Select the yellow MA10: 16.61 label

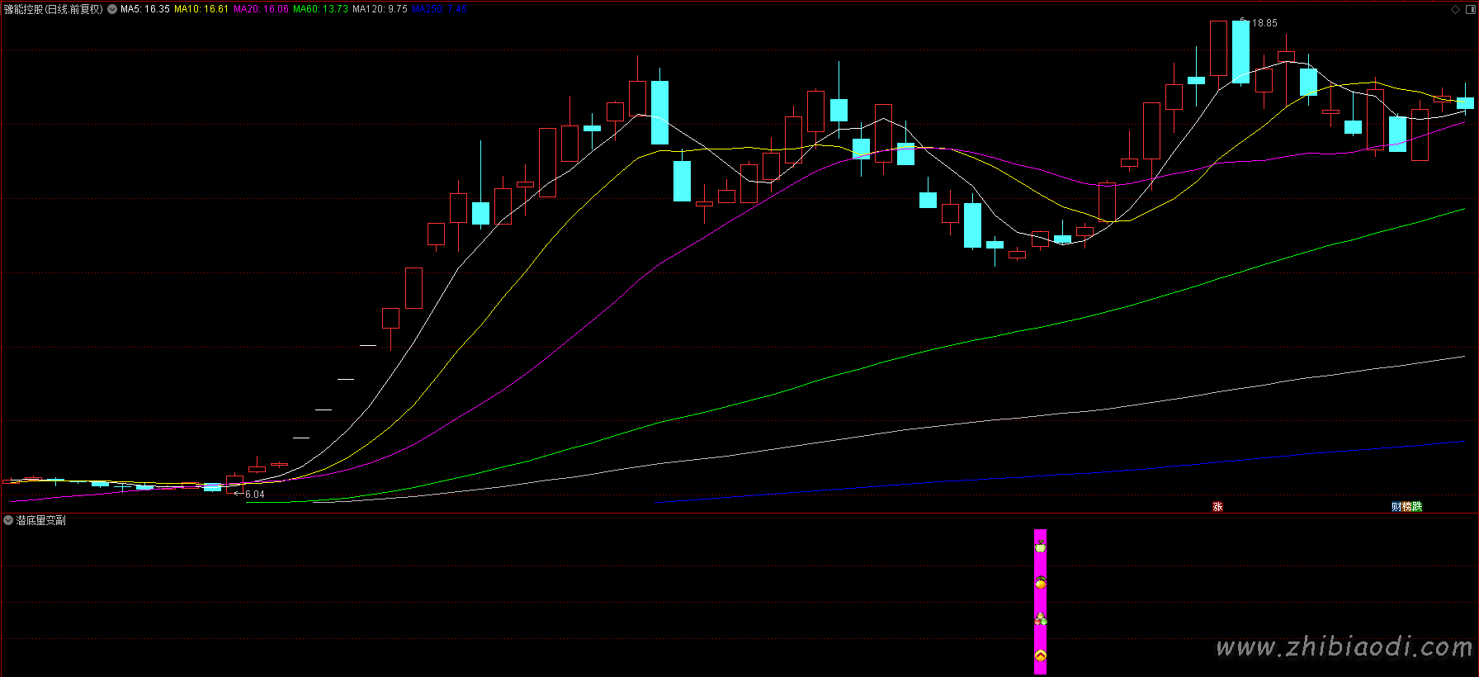(x=201, y=9)
